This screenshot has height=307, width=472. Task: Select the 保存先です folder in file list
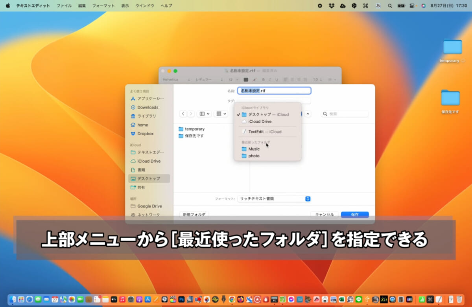click(x=191, y=136)
